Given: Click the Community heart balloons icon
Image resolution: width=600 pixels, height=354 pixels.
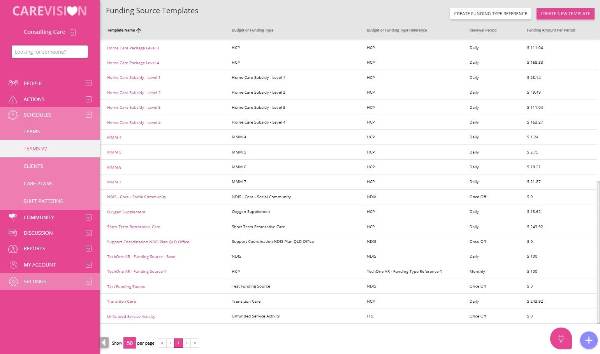Looking at the screenshot, I should coord(13,217).
